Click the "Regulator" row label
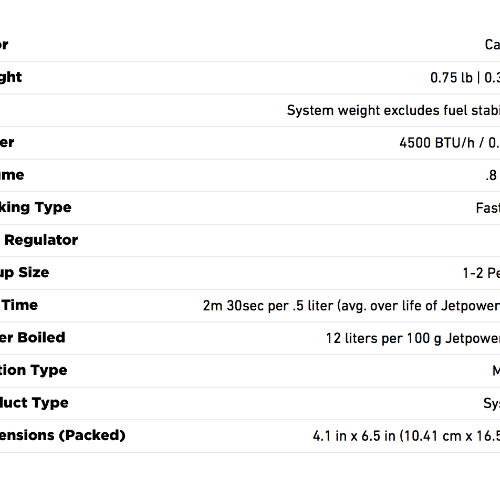500x500 pixels. tap(40, 240)
